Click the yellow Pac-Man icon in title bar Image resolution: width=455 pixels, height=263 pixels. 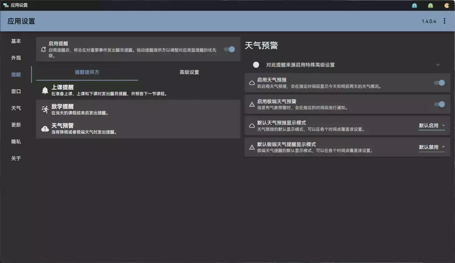(447, 6)
